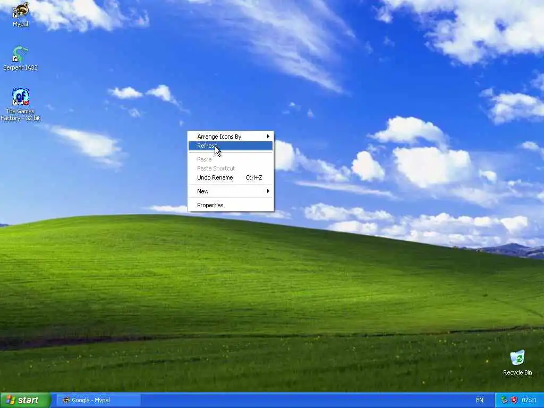The height and width of the screenshot is (408, 544).
Task: Click the arrow beside Arrange Icons By
Action: 268,137
